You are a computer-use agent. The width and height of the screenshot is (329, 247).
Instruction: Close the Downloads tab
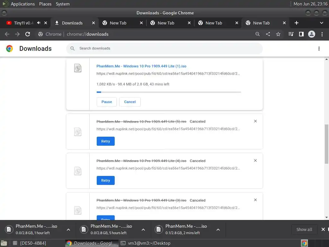[93, 23]
